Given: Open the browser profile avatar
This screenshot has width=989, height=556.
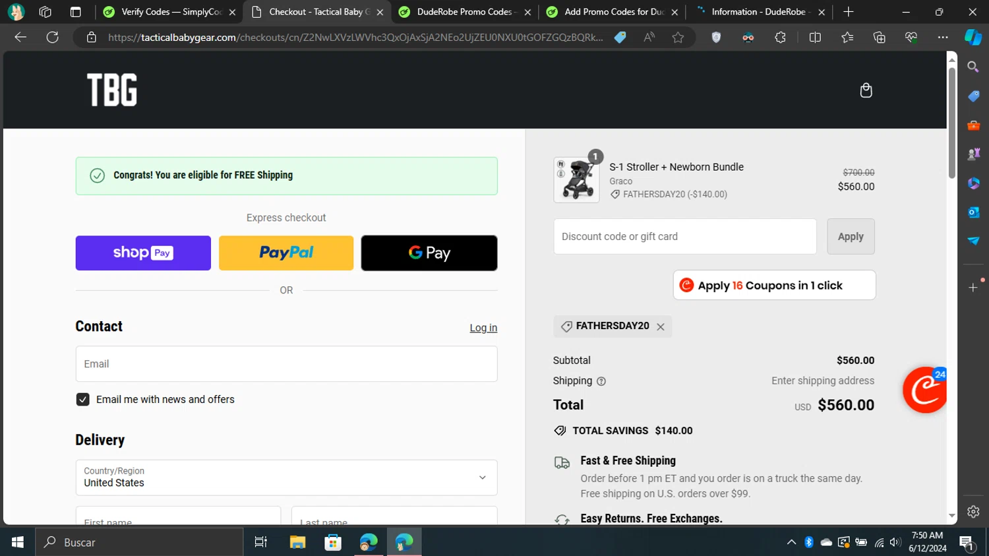Looking at the screenshot, I should 16,12.
